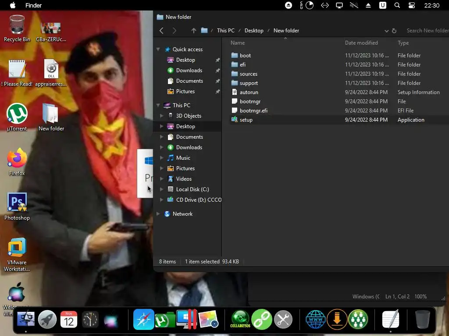Click the clock showing 22:30

(x=431, y=5)
